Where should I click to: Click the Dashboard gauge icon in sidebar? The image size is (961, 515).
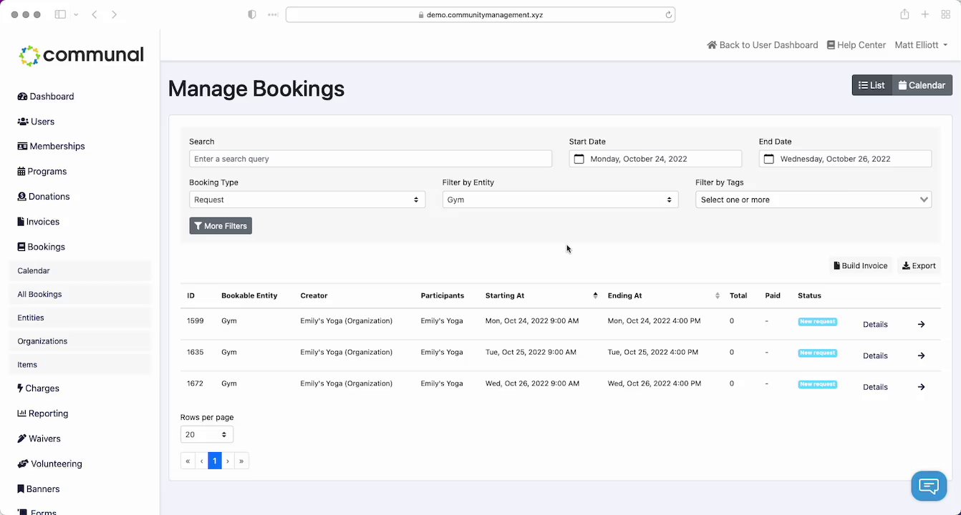click(x=22, y=97)
